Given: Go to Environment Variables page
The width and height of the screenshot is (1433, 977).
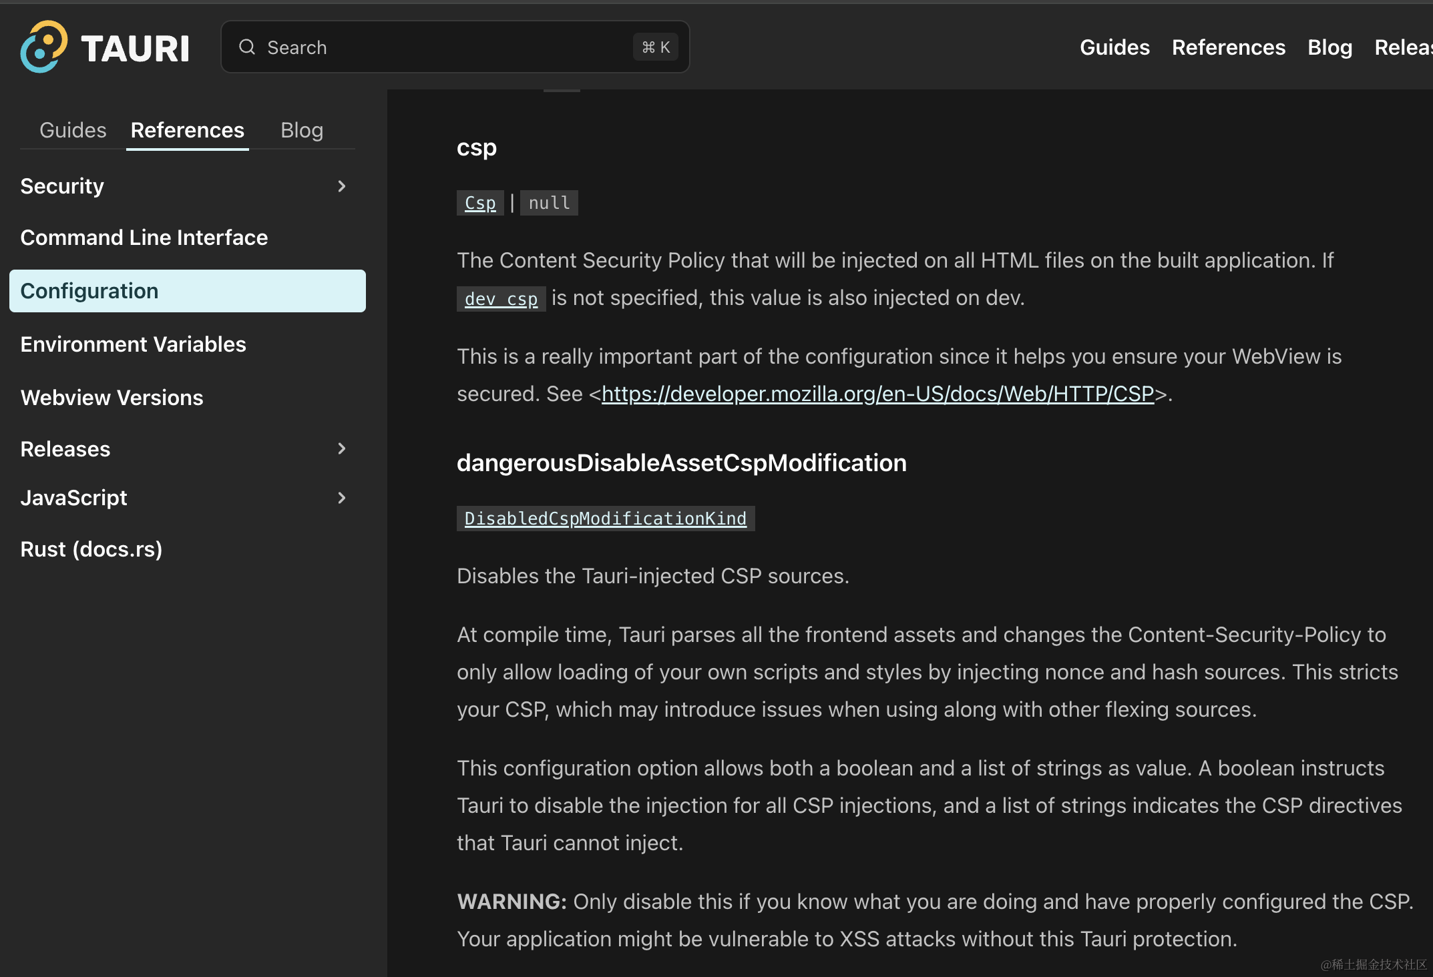Looking at the screenshot, I should tap(133, 344).
